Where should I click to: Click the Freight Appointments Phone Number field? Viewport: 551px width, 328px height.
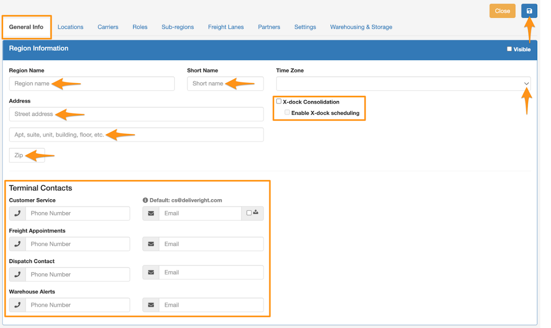77,244
